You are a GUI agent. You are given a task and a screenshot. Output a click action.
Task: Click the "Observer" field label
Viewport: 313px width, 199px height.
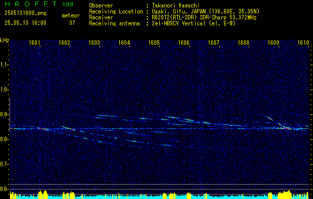(101, 5)
